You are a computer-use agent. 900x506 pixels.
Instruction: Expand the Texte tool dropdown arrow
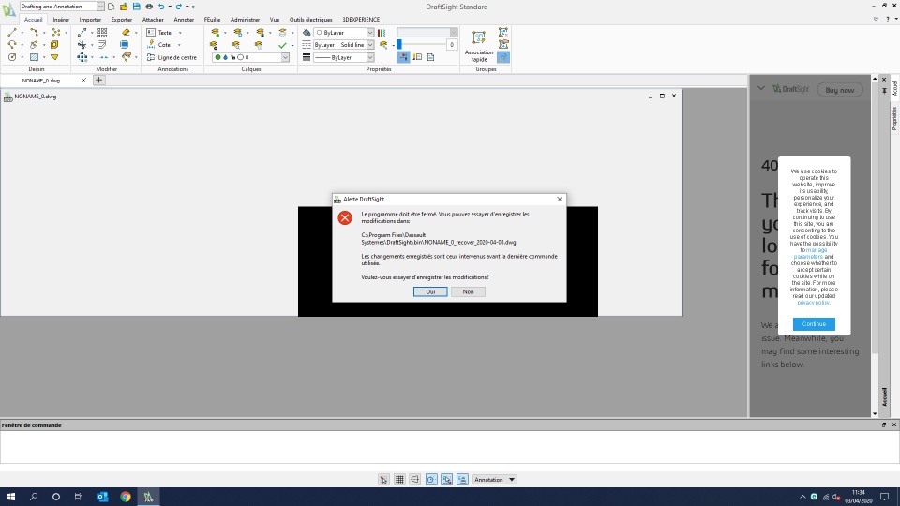(180, 33)
